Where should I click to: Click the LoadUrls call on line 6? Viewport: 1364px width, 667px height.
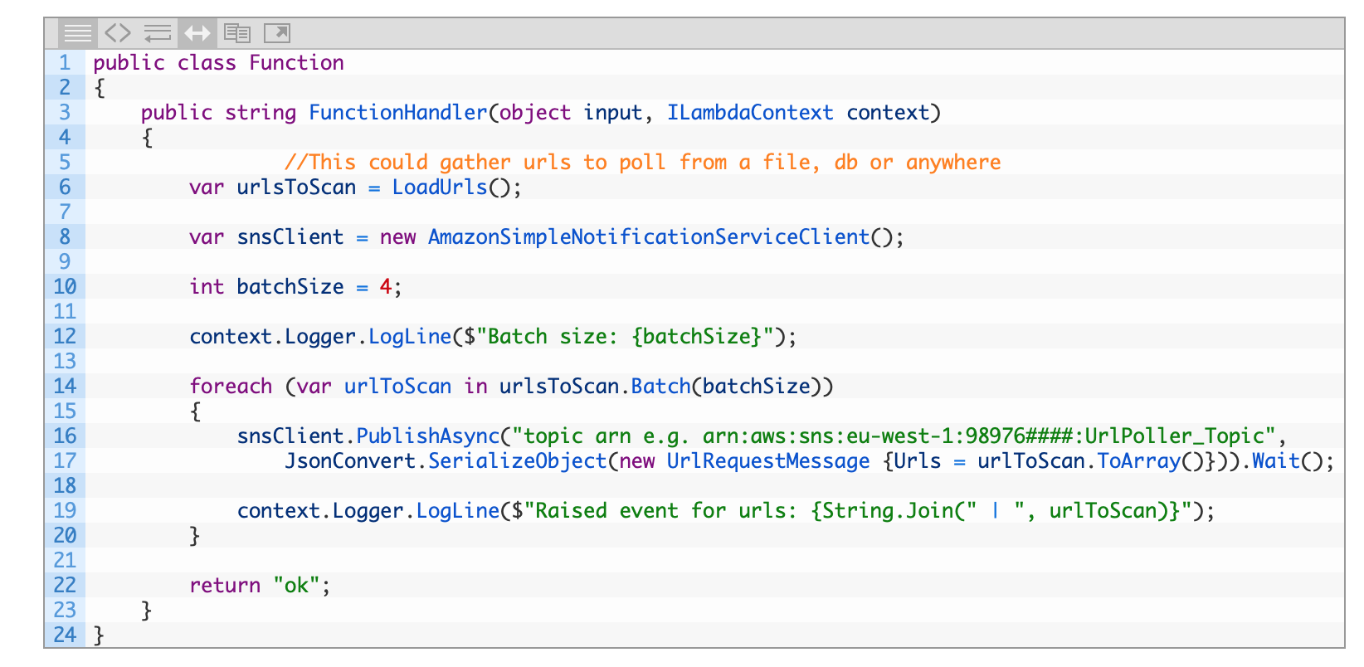(439, 187)
